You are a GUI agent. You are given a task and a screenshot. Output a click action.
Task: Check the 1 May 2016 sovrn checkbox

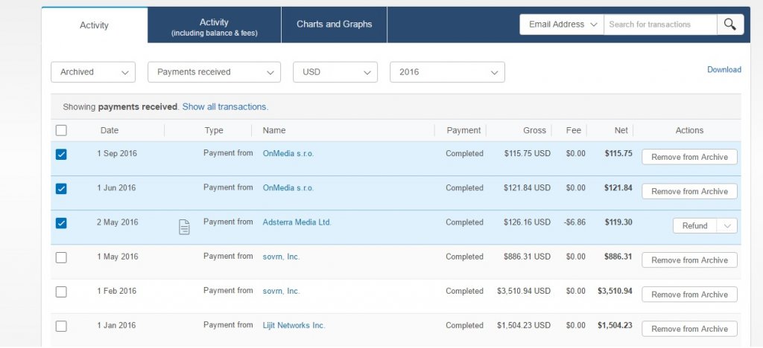[61, 257]
